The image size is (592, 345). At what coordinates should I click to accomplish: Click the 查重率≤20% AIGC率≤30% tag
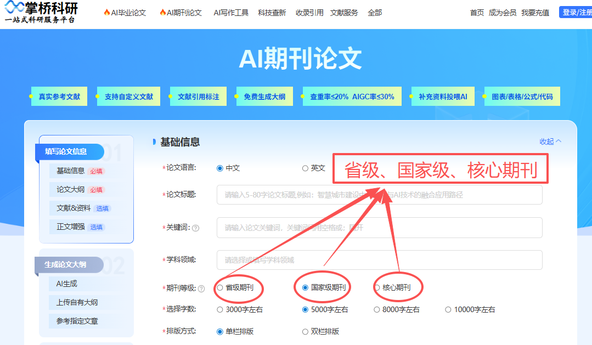pos(352,96)
